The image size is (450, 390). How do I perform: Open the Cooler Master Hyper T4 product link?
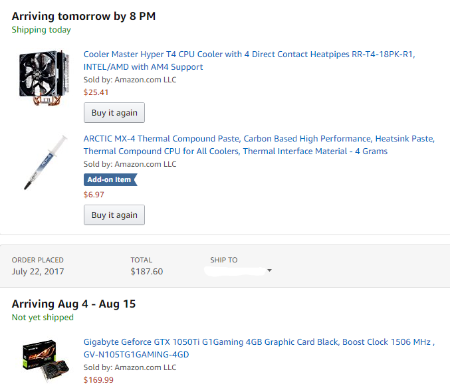point(249,60)
